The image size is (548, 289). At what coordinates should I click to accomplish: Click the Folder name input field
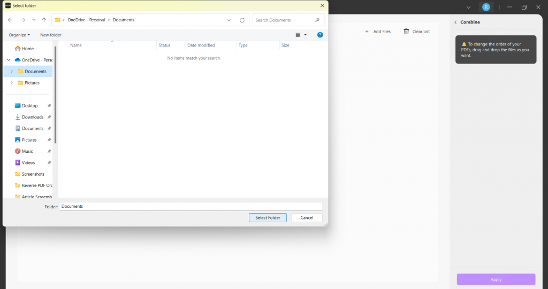(x=191, y=206)
